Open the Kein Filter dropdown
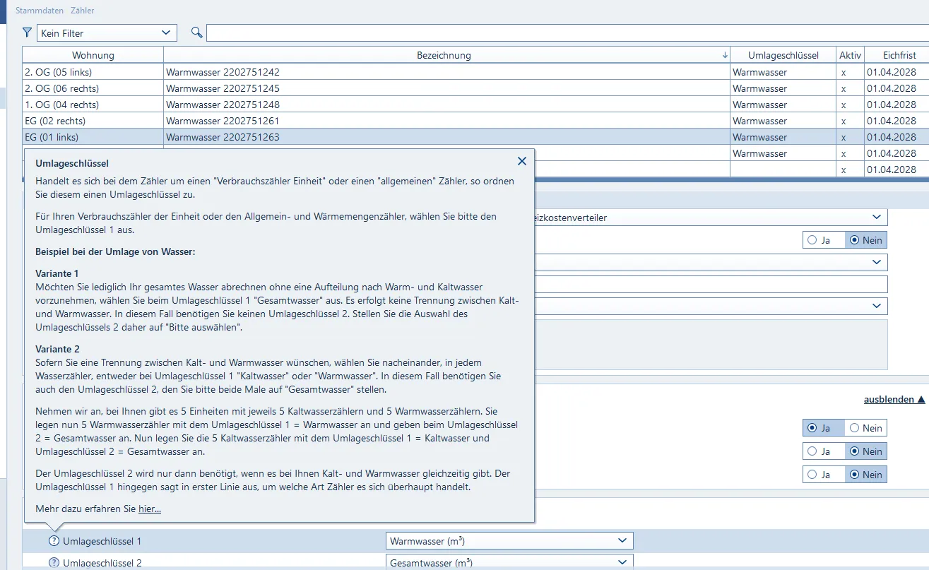Viewport: 929px width, 570px height. pyautogui.click(x=107, y=32)
